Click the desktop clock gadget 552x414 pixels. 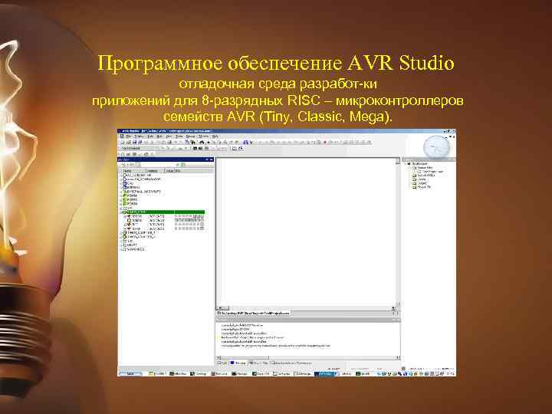pyautogui.click(x=436, y=146)
